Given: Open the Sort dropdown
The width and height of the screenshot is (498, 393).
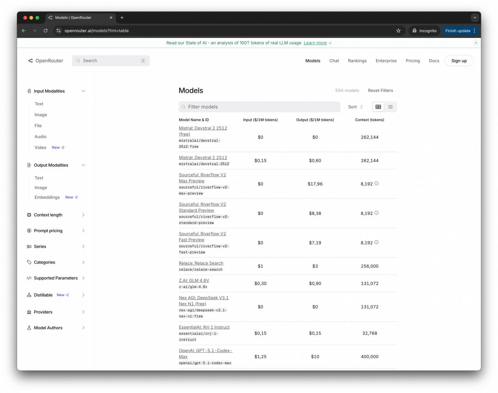Looking at the screenshot, I should [355, 107].
